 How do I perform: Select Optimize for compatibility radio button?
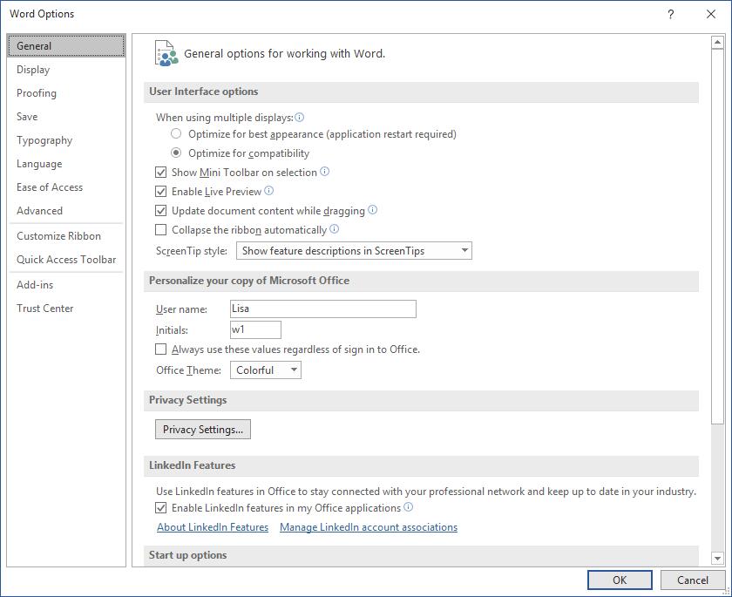(176, 153)
